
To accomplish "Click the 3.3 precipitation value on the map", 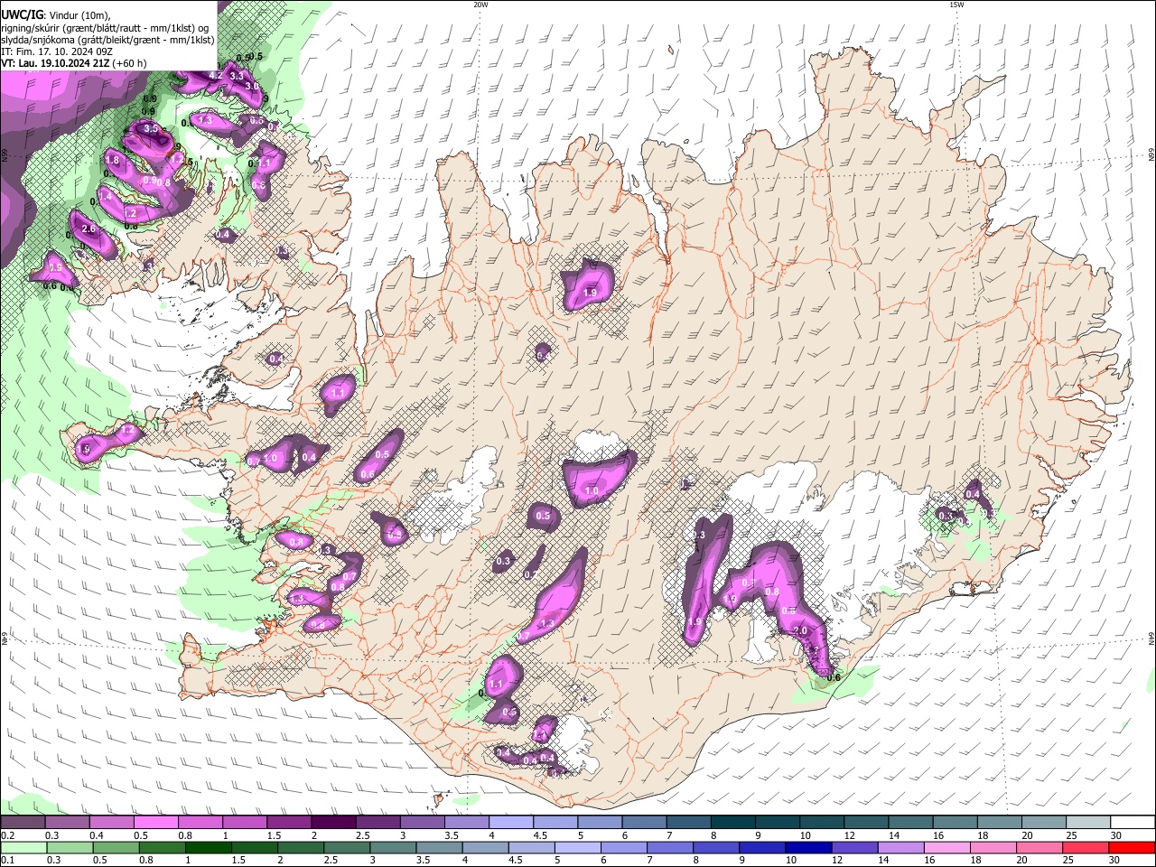I will click(x=237, y=77).
